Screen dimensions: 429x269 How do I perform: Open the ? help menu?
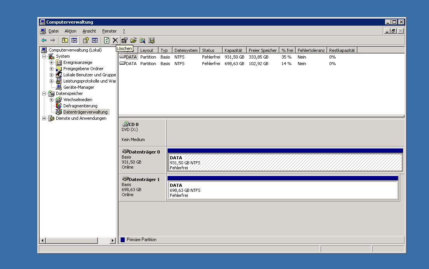tap(124, 31)
